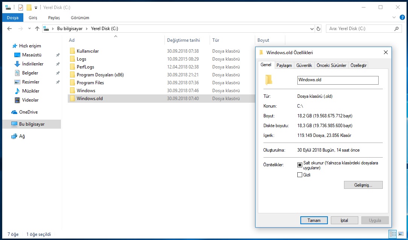Switch to the Önceki Sürümler tab
The image size is (408, 240).
click(x=331, y=65)
